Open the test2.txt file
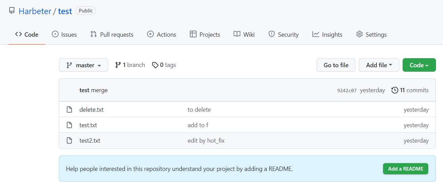 coord(90,141)
